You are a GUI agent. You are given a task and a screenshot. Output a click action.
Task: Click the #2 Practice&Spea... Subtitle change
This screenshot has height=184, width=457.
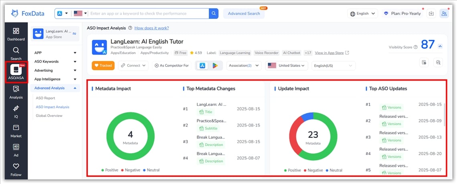pyautogui.click(x=222, y=125)
